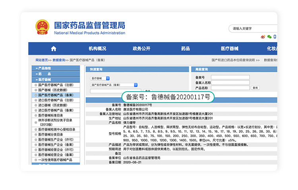Open the 医疗器械 category dropdown
298x190 pixels.
tap(100, 78)
